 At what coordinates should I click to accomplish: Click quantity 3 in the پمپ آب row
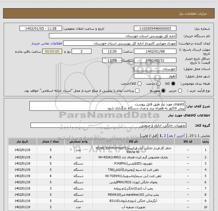point(51,188)
